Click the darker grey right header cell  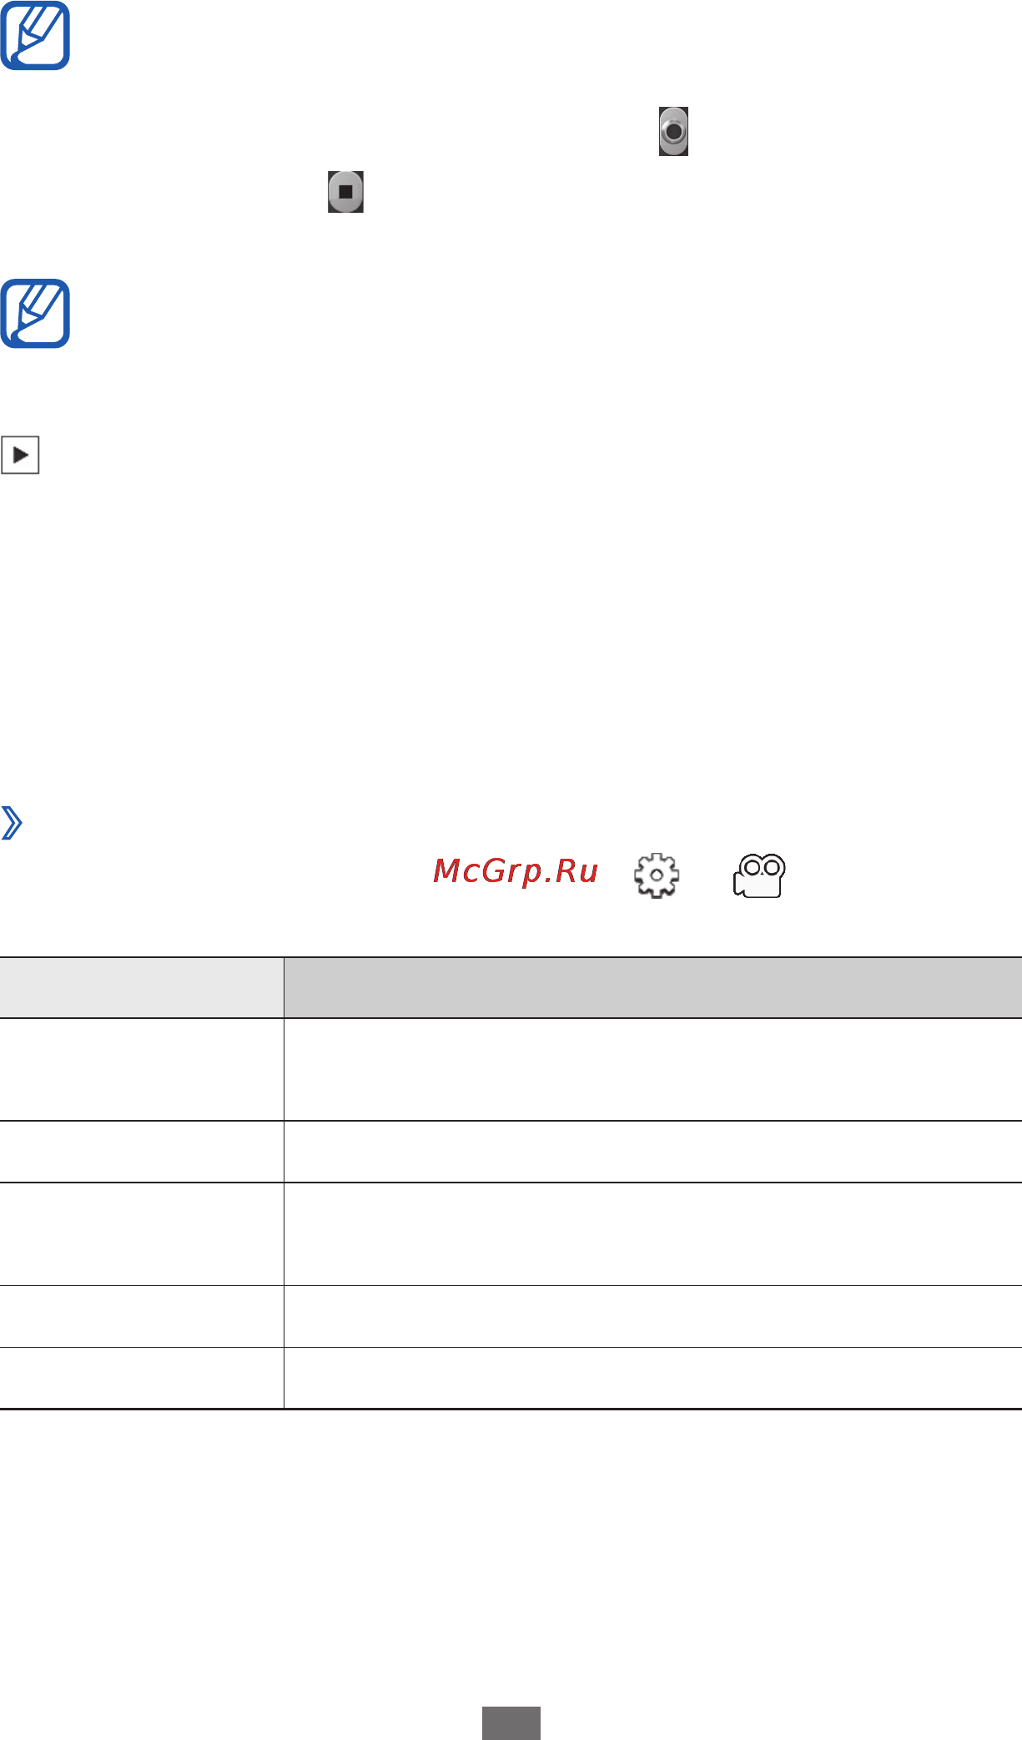click(653, 988)
